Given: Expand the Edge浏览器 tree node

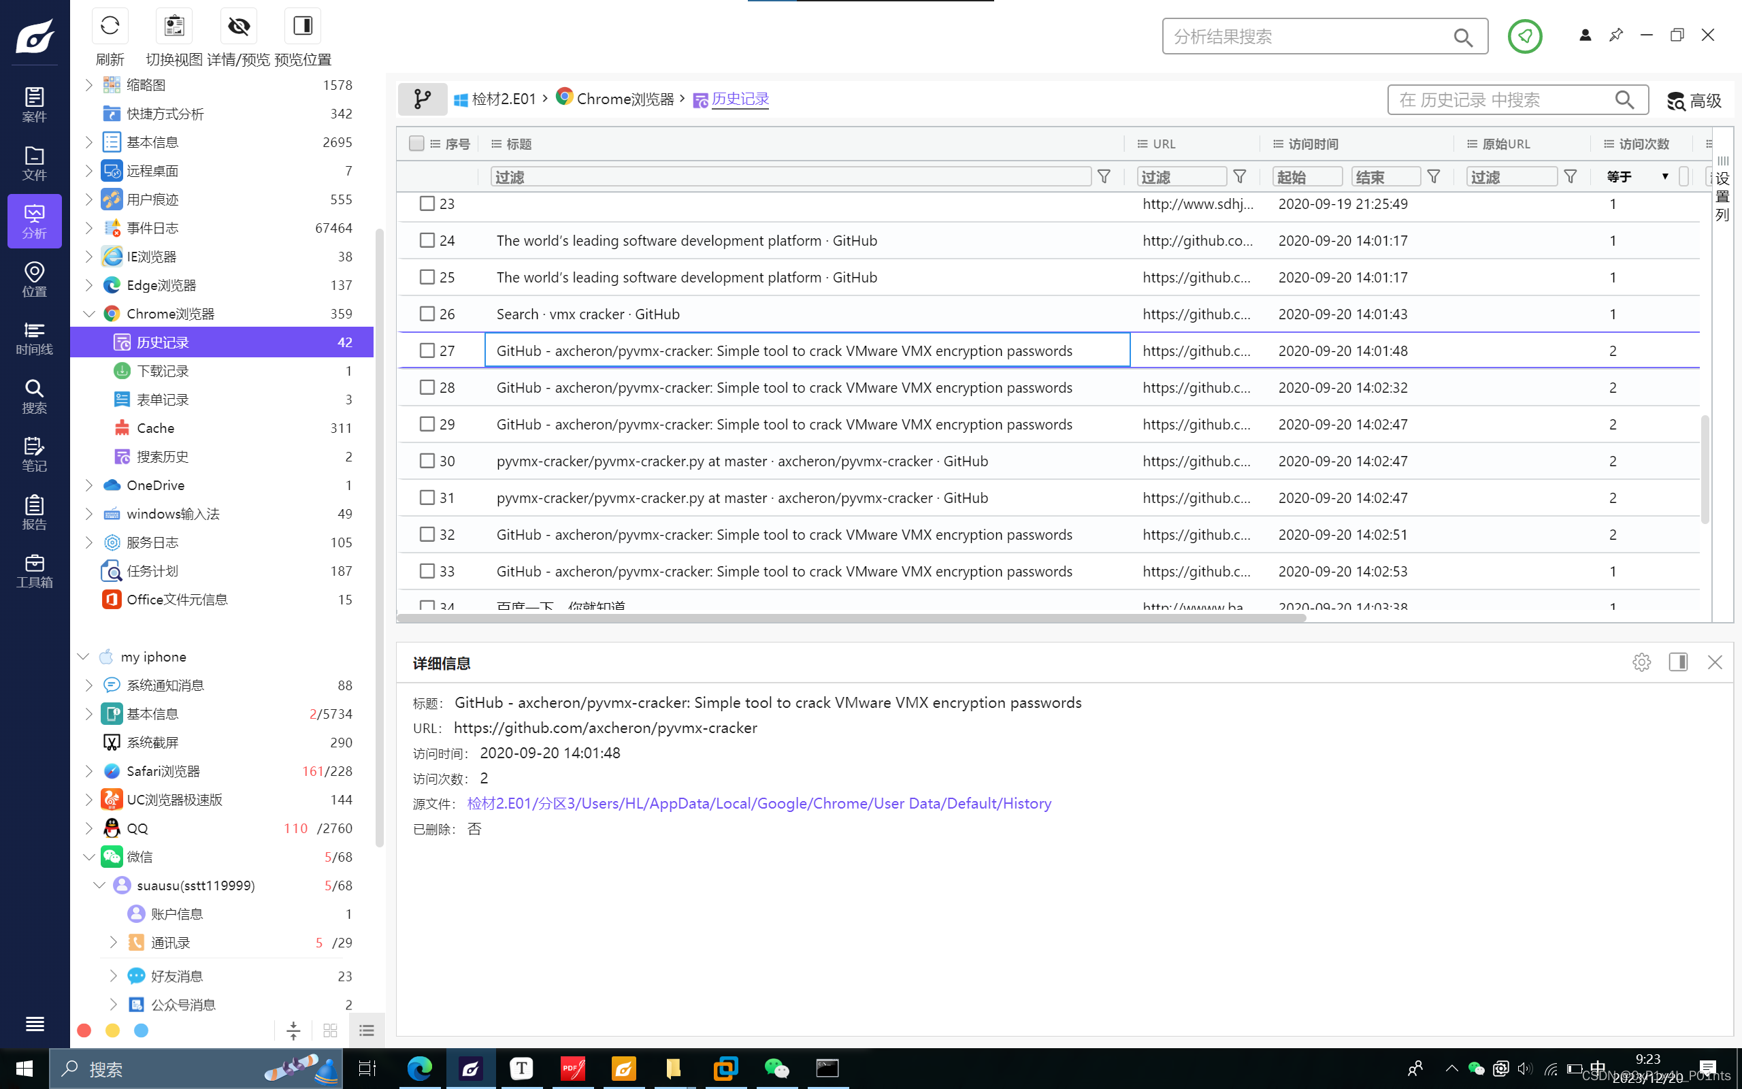Looking at the screenshot, I should [x=88, y=285].
